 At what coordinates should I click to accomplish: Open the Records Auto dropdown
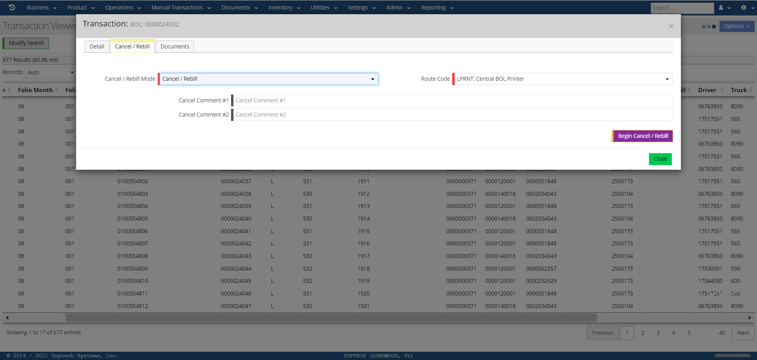click(50, 72)
